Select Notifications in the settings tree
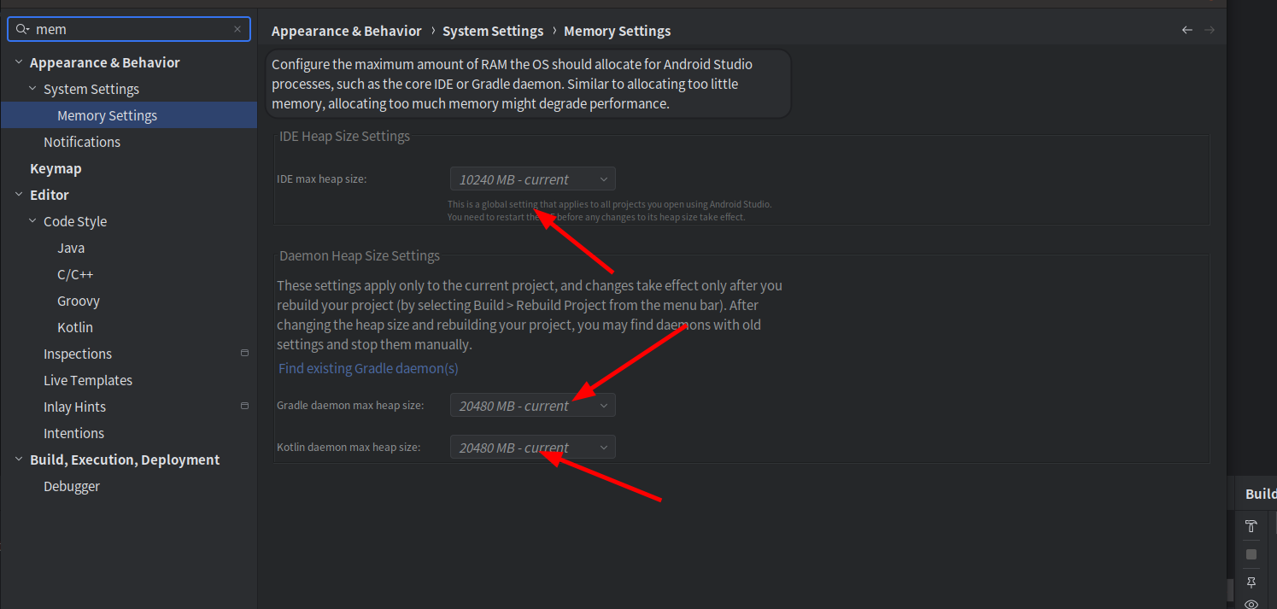 [x=82, y=142]
